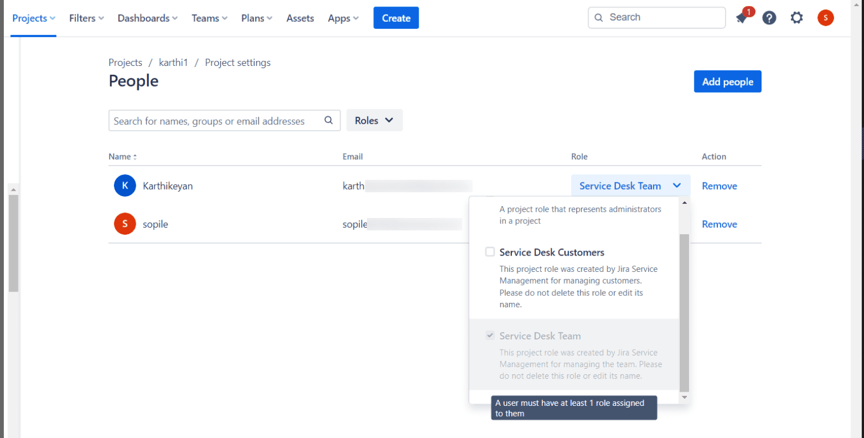Open the user profile avatar menu
This screenshot has width=864, height=438.
(825, 18)
